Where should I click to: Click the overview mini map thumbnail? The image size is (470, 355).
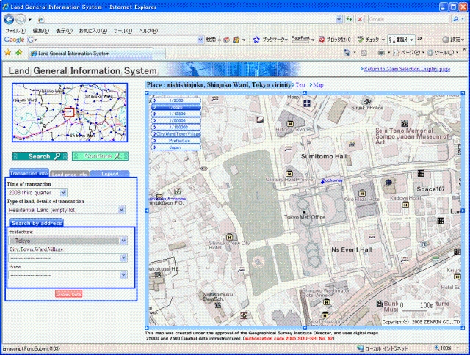69,112
